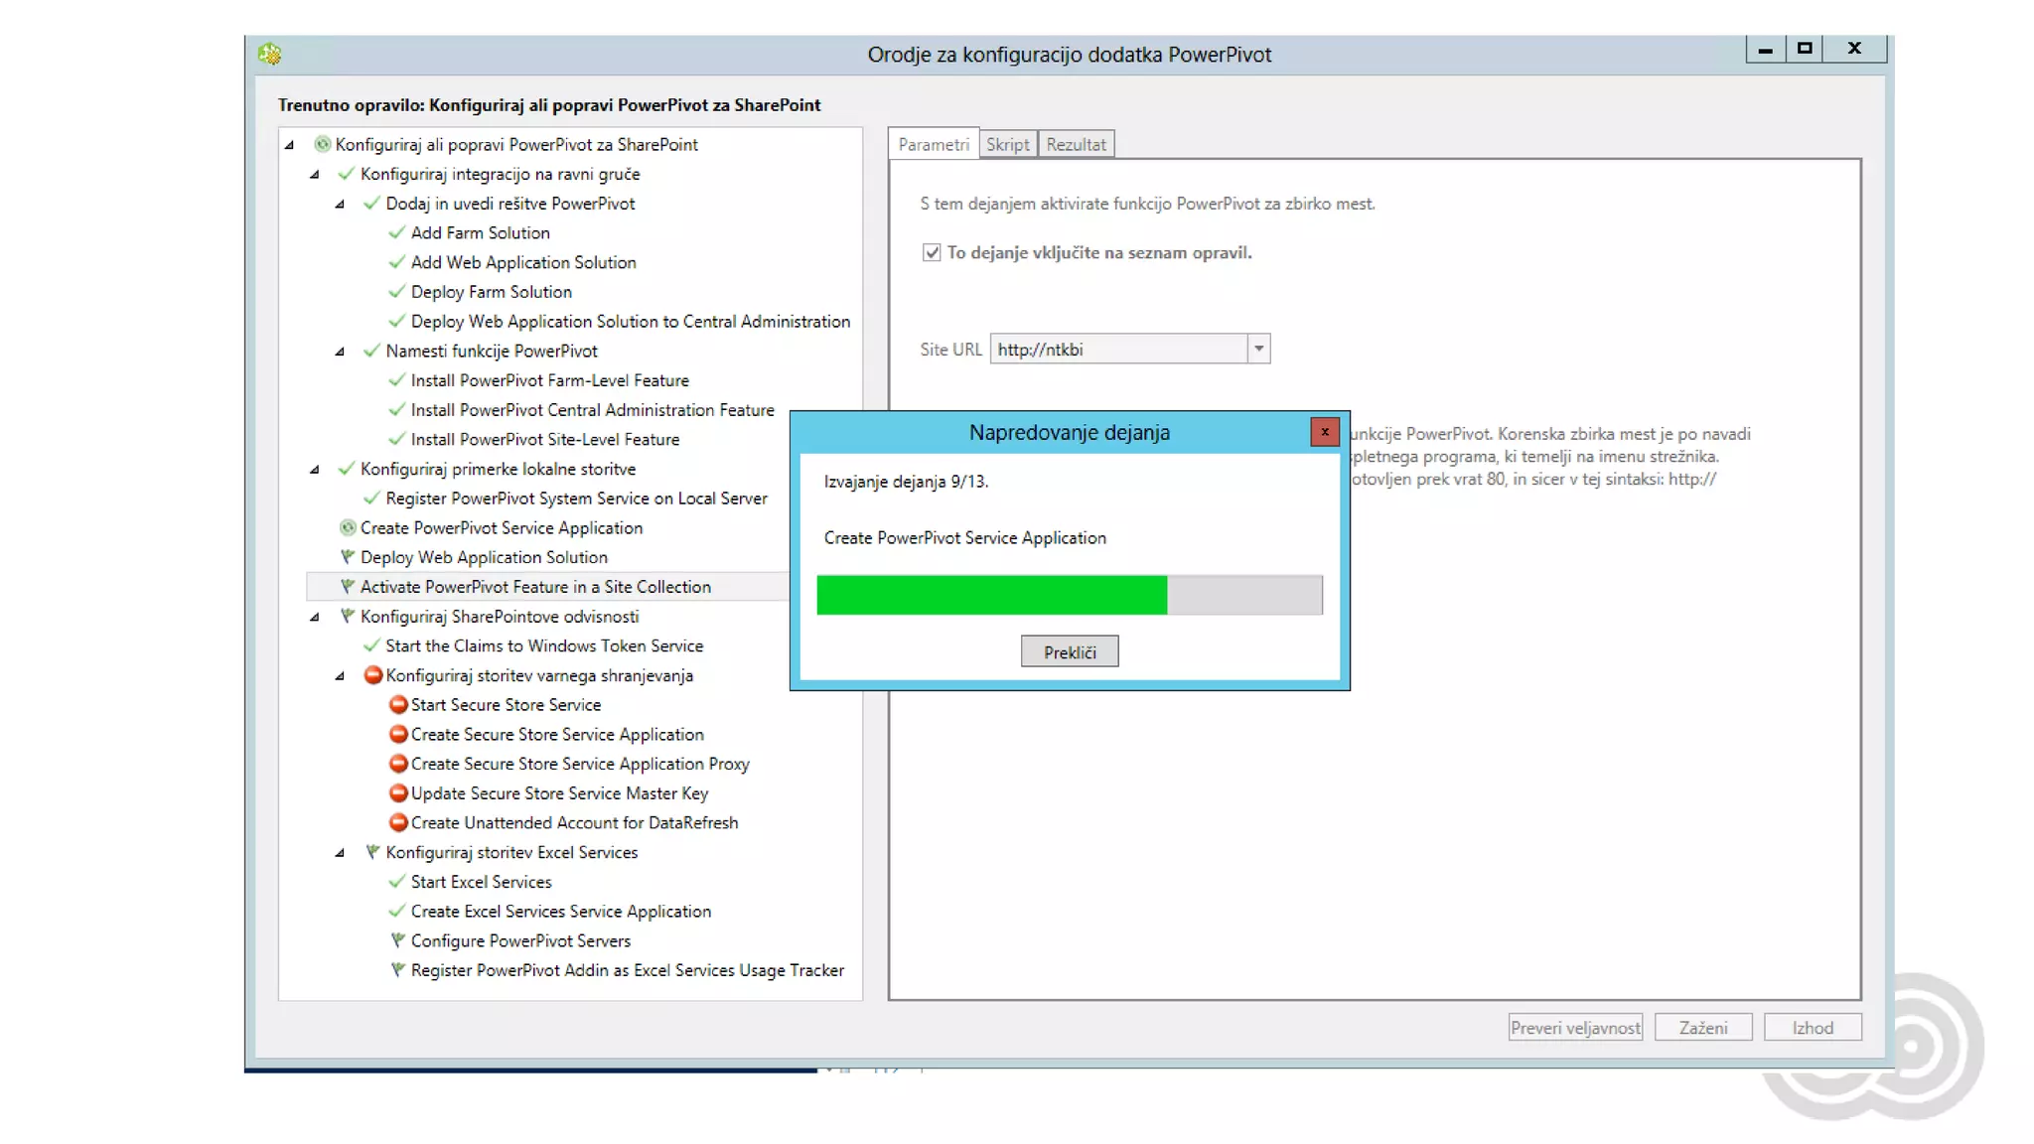Click the flag icon beside Configure PowerPivot Servers

pyautogui.click(x=397, y=940)
